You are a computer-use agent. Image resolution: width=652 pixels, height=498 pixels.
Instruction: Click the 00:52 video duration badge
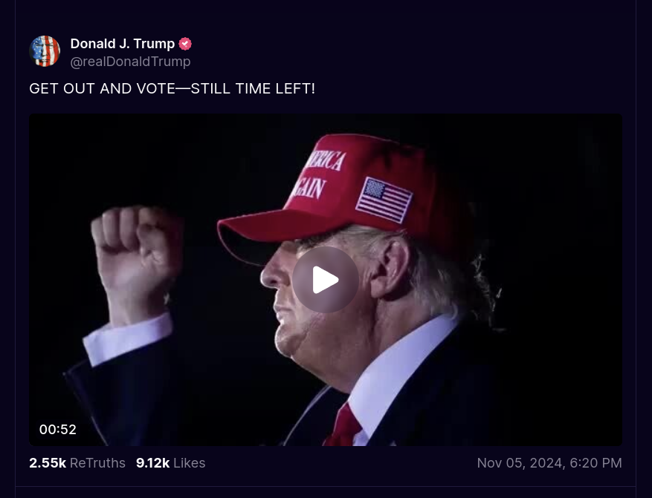(58, 430)
